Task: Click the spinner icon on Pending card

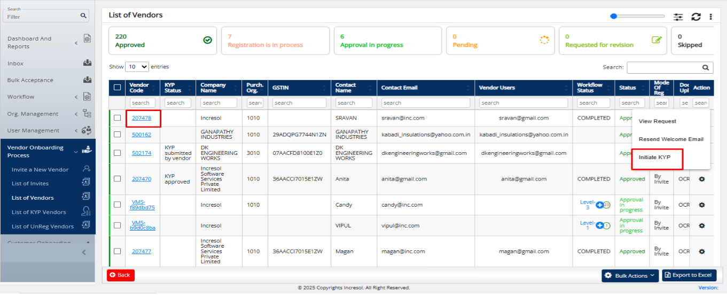Action: coord(544,40)
